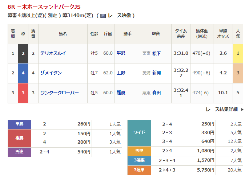Image resolution: width=249 pixels, height=177 pixels.
Task: Click the red frame number 3 box
Action: [x=23, y=93]
